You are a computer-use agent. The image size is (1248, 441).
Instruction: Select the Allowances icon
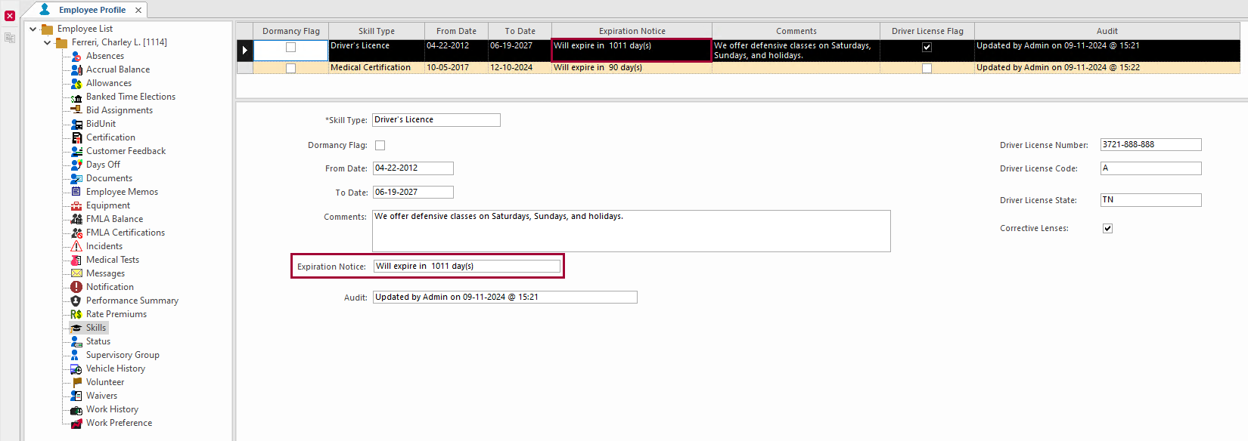pos(76,83)
